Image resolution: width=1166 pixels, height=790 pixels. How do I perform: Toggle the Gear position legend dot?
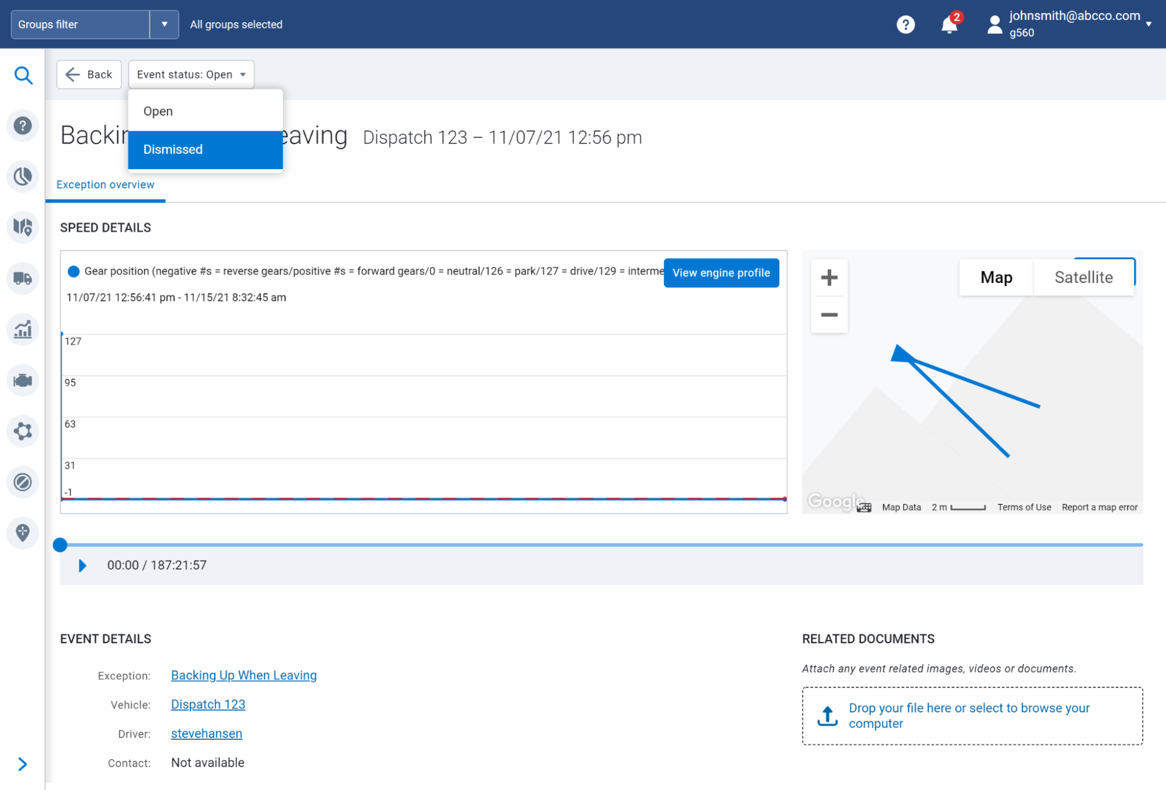pyautogui.click(x=73, y=271)
